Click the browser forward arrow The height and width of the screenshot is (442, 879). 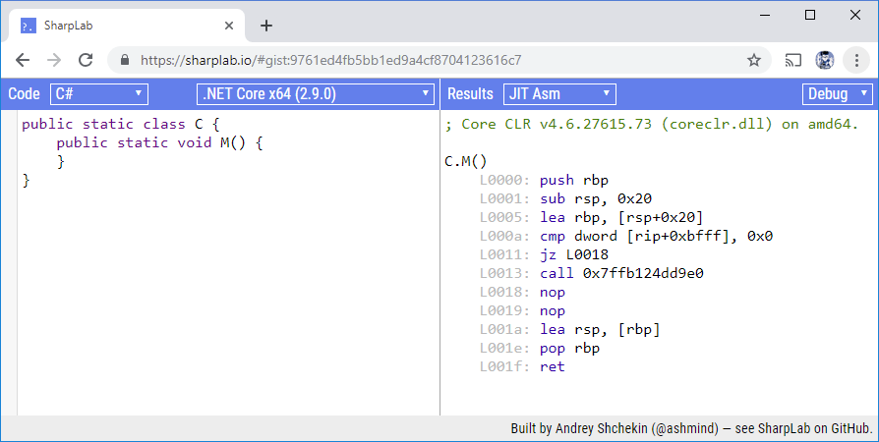[54, 60]
